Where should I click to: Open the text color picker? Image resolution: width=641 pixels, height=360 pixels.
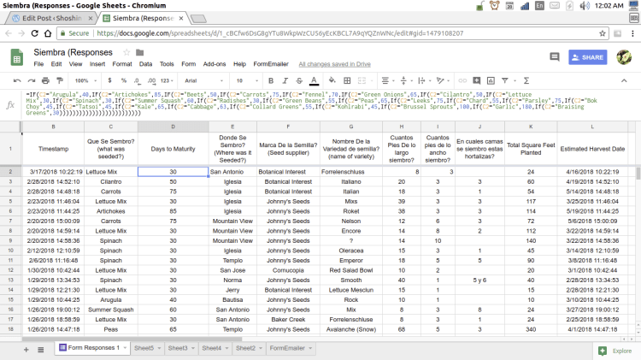pyautogui.click(x=313, y=80)
